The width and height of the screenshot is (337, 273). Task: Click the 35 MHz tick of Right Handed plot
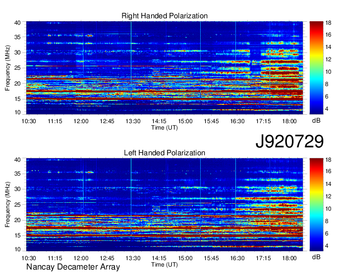point(17,37)
